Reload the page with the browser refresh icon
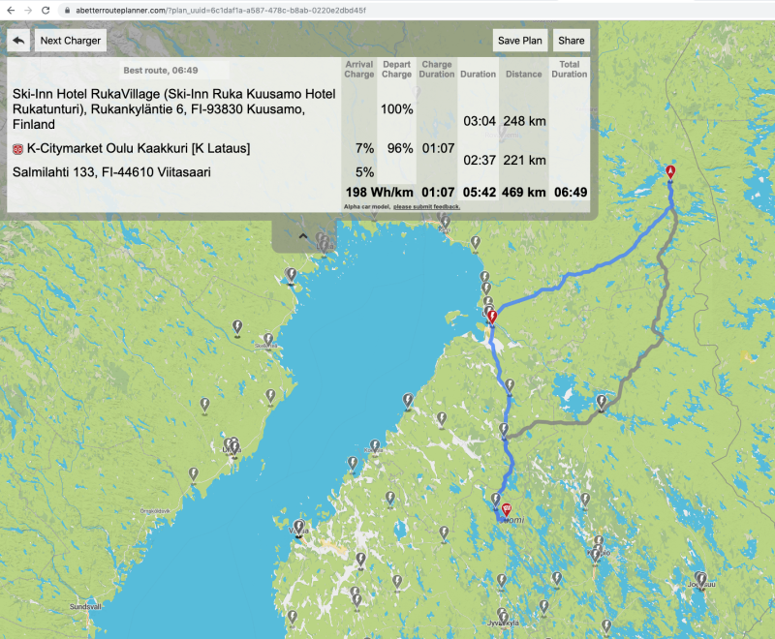The height and width of the screenshot is (639, 775). point(46,10)
